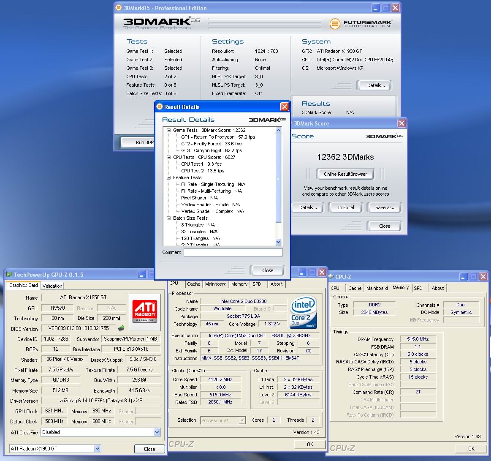
Task: Select GT3 - Canyon Flight row
Action: 212,150
